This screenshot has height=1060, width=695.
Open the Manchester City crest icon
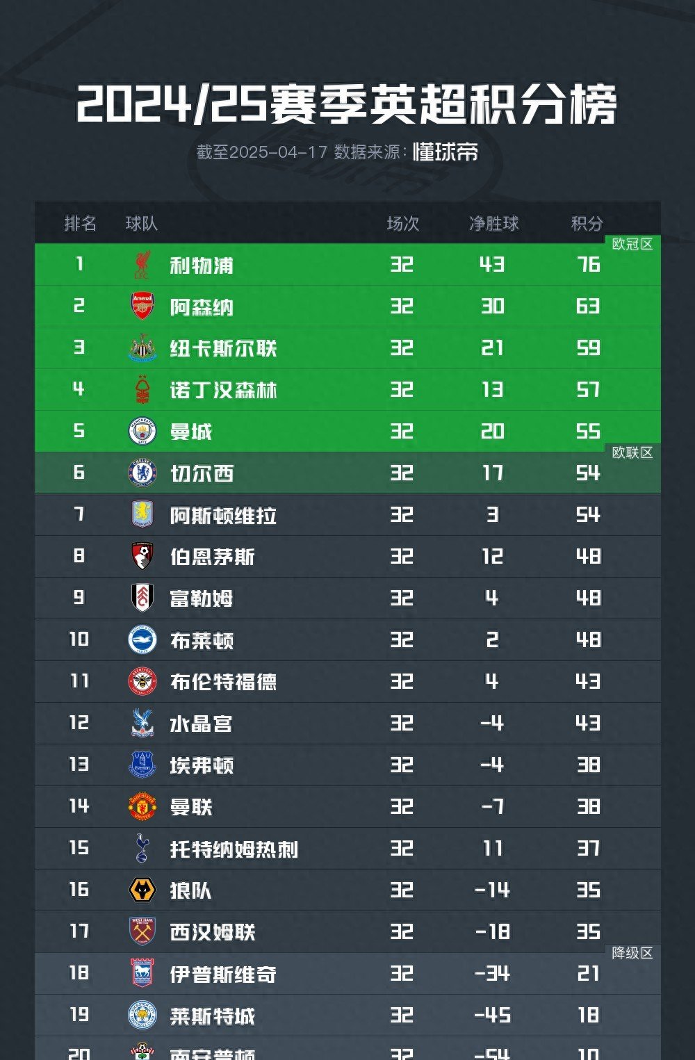(142, 432)
